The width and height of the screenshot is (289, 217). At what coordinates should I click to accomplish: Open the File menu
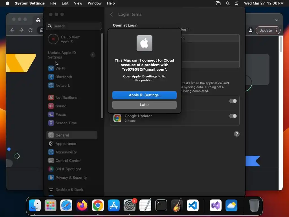53,3
